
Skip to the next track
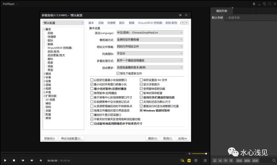click(32, 160)
